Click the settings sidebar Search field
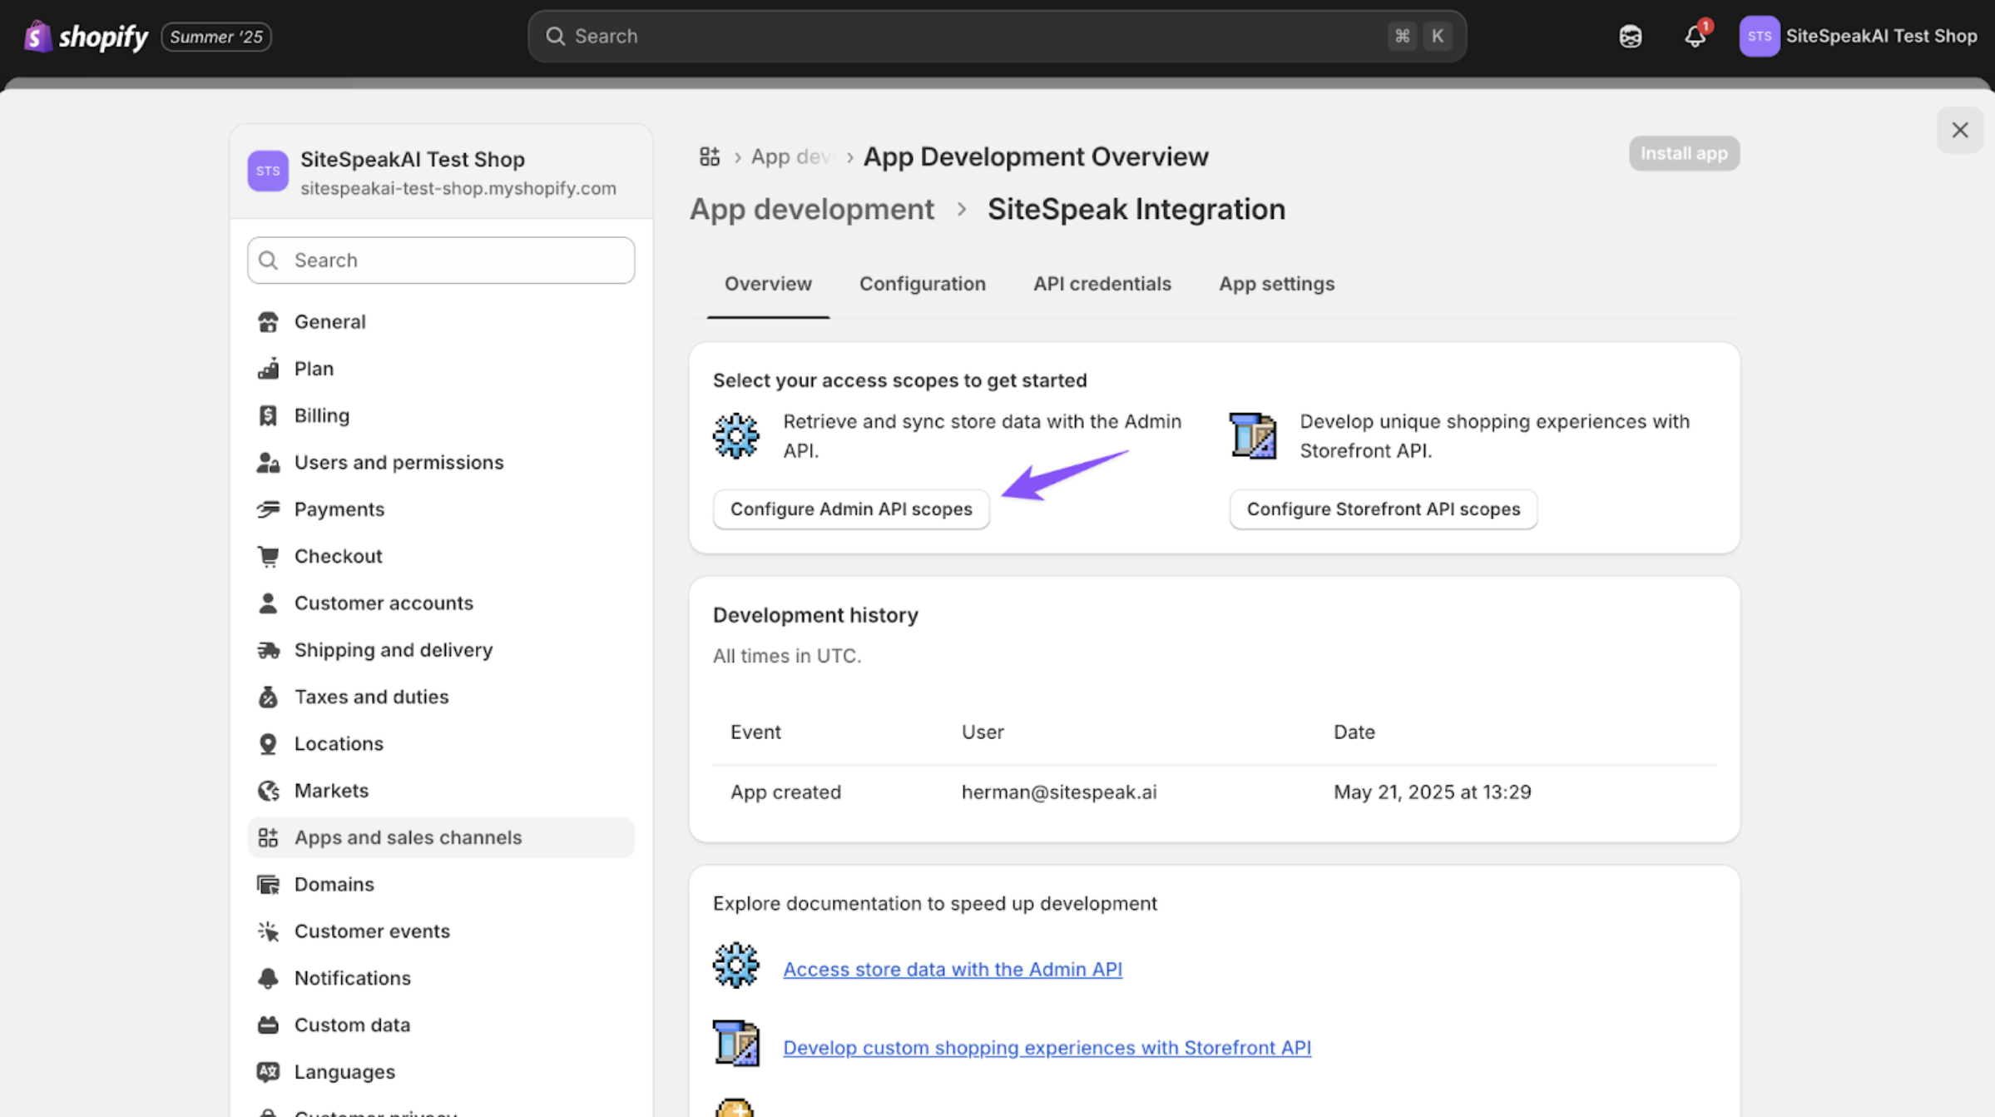Image resolution: width=1995 pixels, height=1117 pixels. click(441, 261)
